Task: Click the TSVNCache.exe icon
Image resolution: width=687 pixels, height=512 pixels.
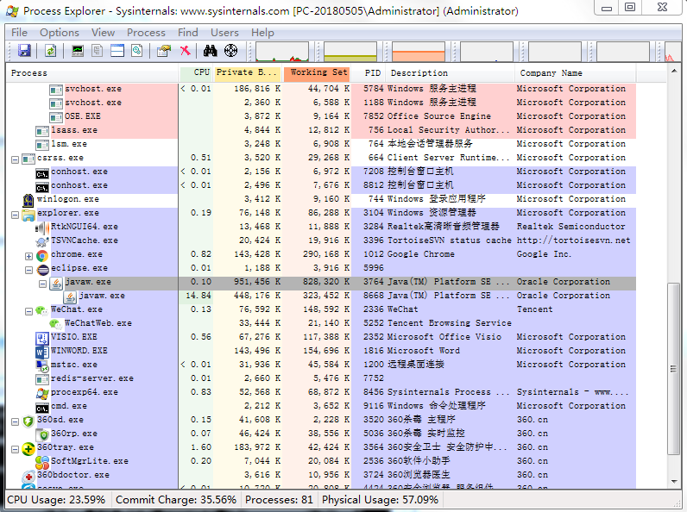Action: pyautogui.click(x=42, y=241)
